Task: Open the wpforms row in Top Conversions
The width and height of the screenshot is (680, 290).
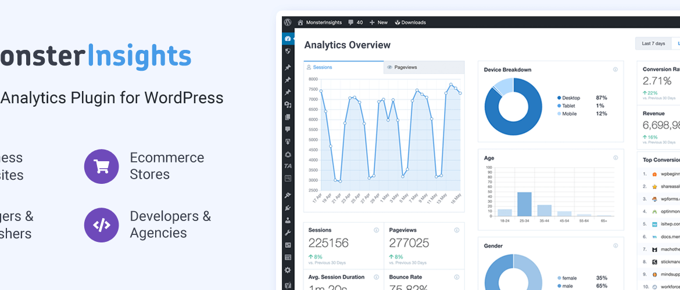Action: 660,199
